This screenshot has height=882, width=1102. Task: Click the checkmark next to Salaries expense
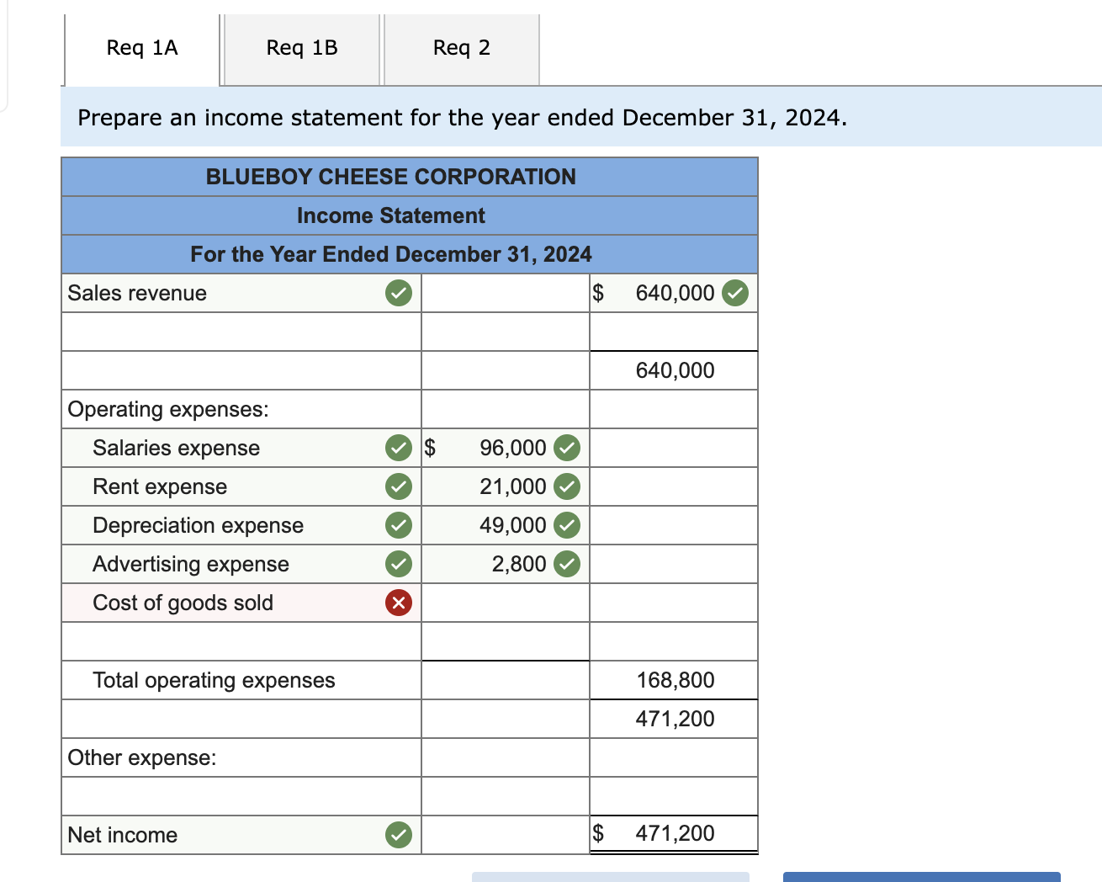(x=398, y=448)
